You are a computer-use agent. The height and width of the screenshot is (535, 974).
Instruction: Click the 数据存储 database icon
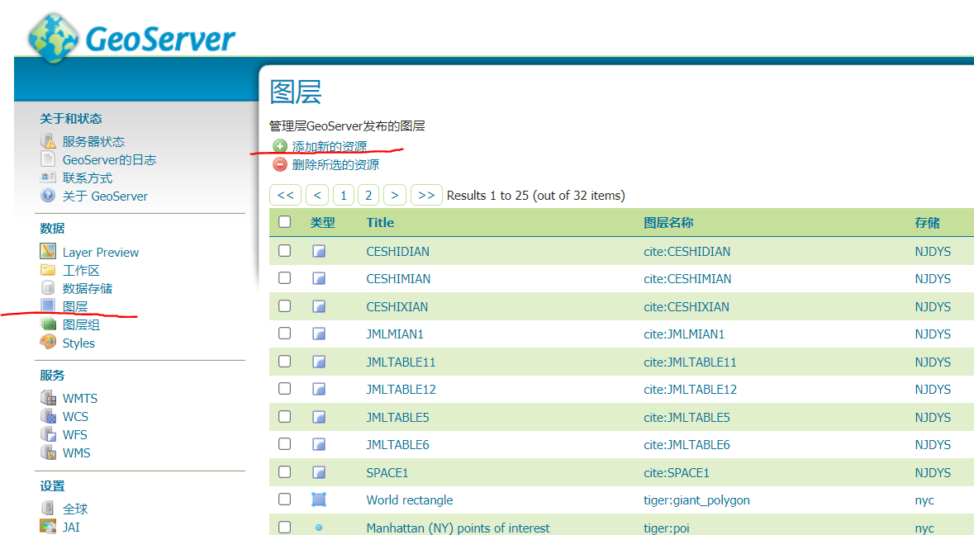pyautogui.click(x=48, y=288)
